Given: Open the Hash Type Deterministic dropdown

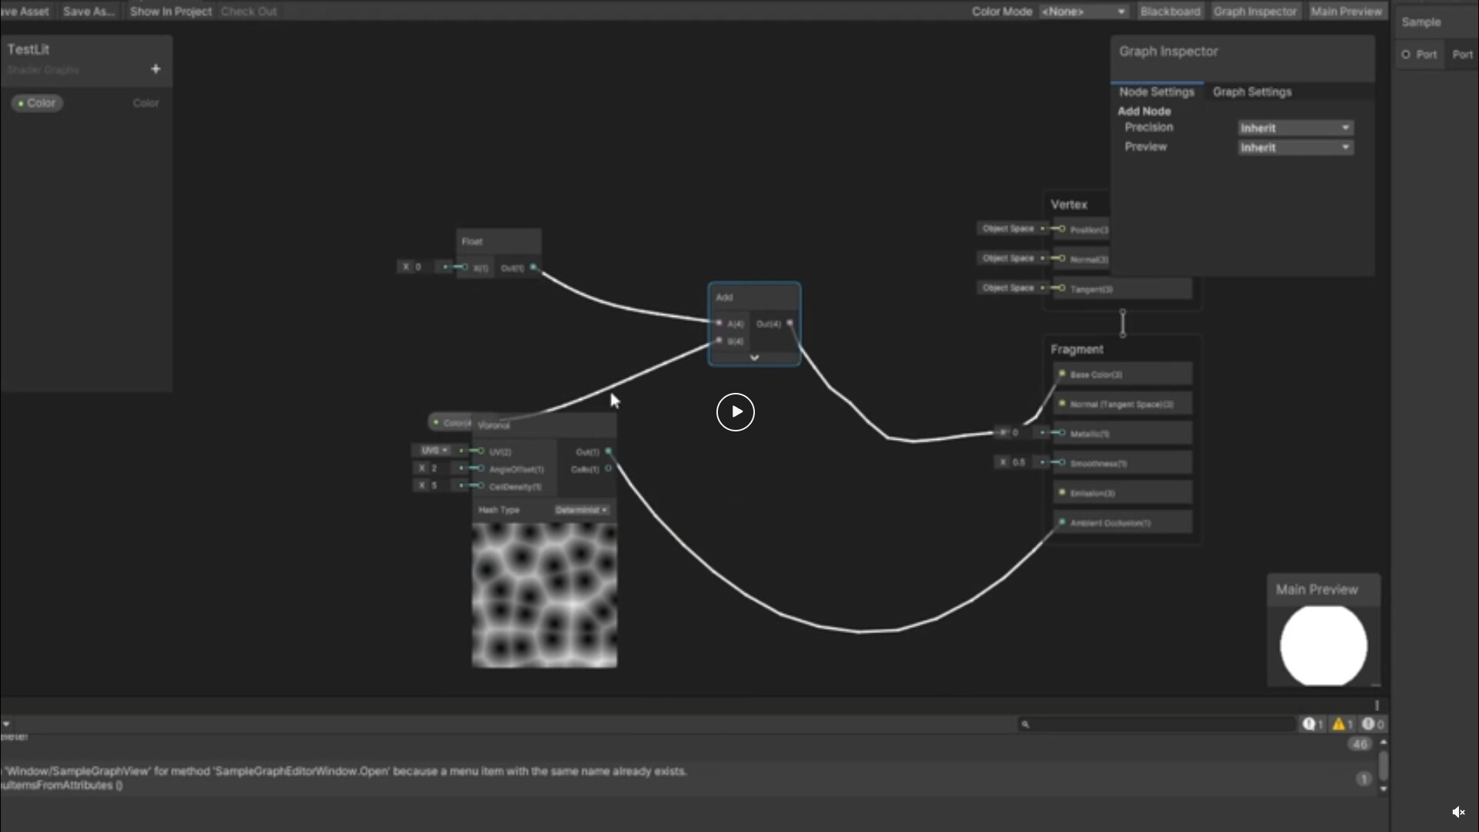Looking at the screenshot, I should [x=580, y=509].
